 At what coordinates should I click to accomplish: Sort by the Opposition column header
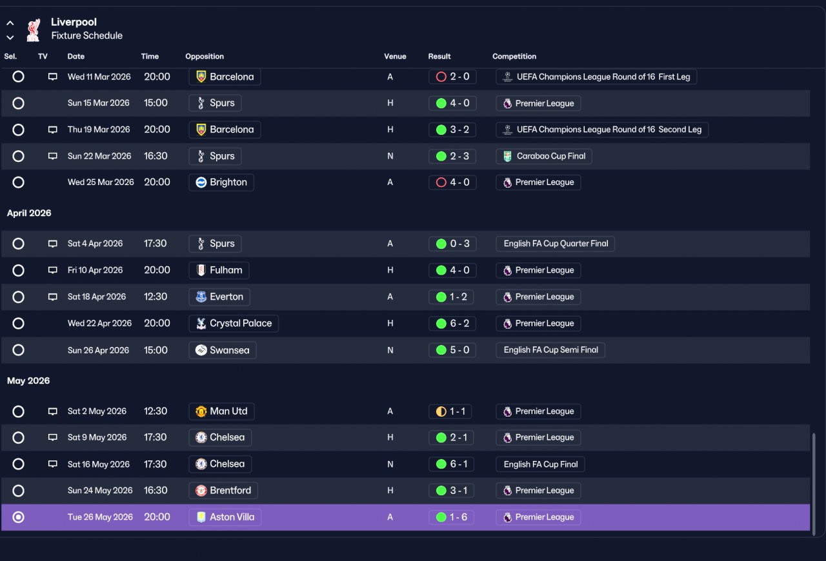pos(205,57)
